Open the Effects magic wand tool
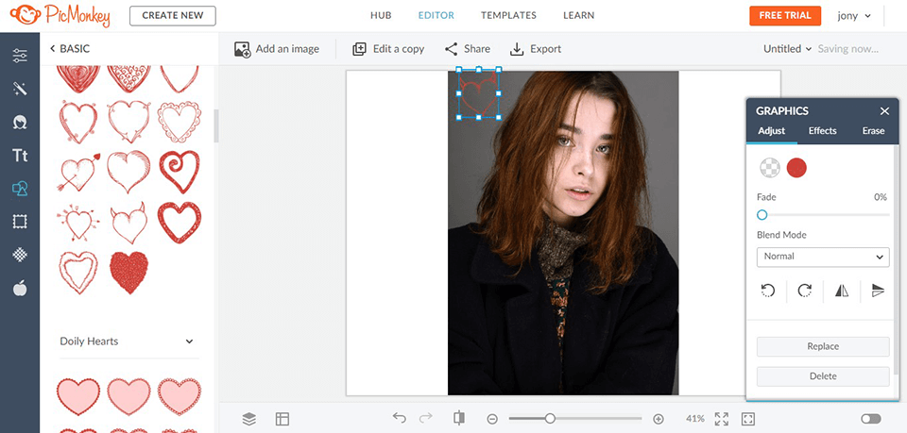The image size is (907, 433). pos(20,89)
